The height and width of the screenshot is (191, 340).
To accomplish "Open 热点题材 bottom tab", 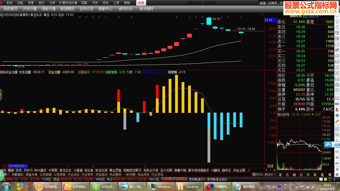I will [115, 175].
